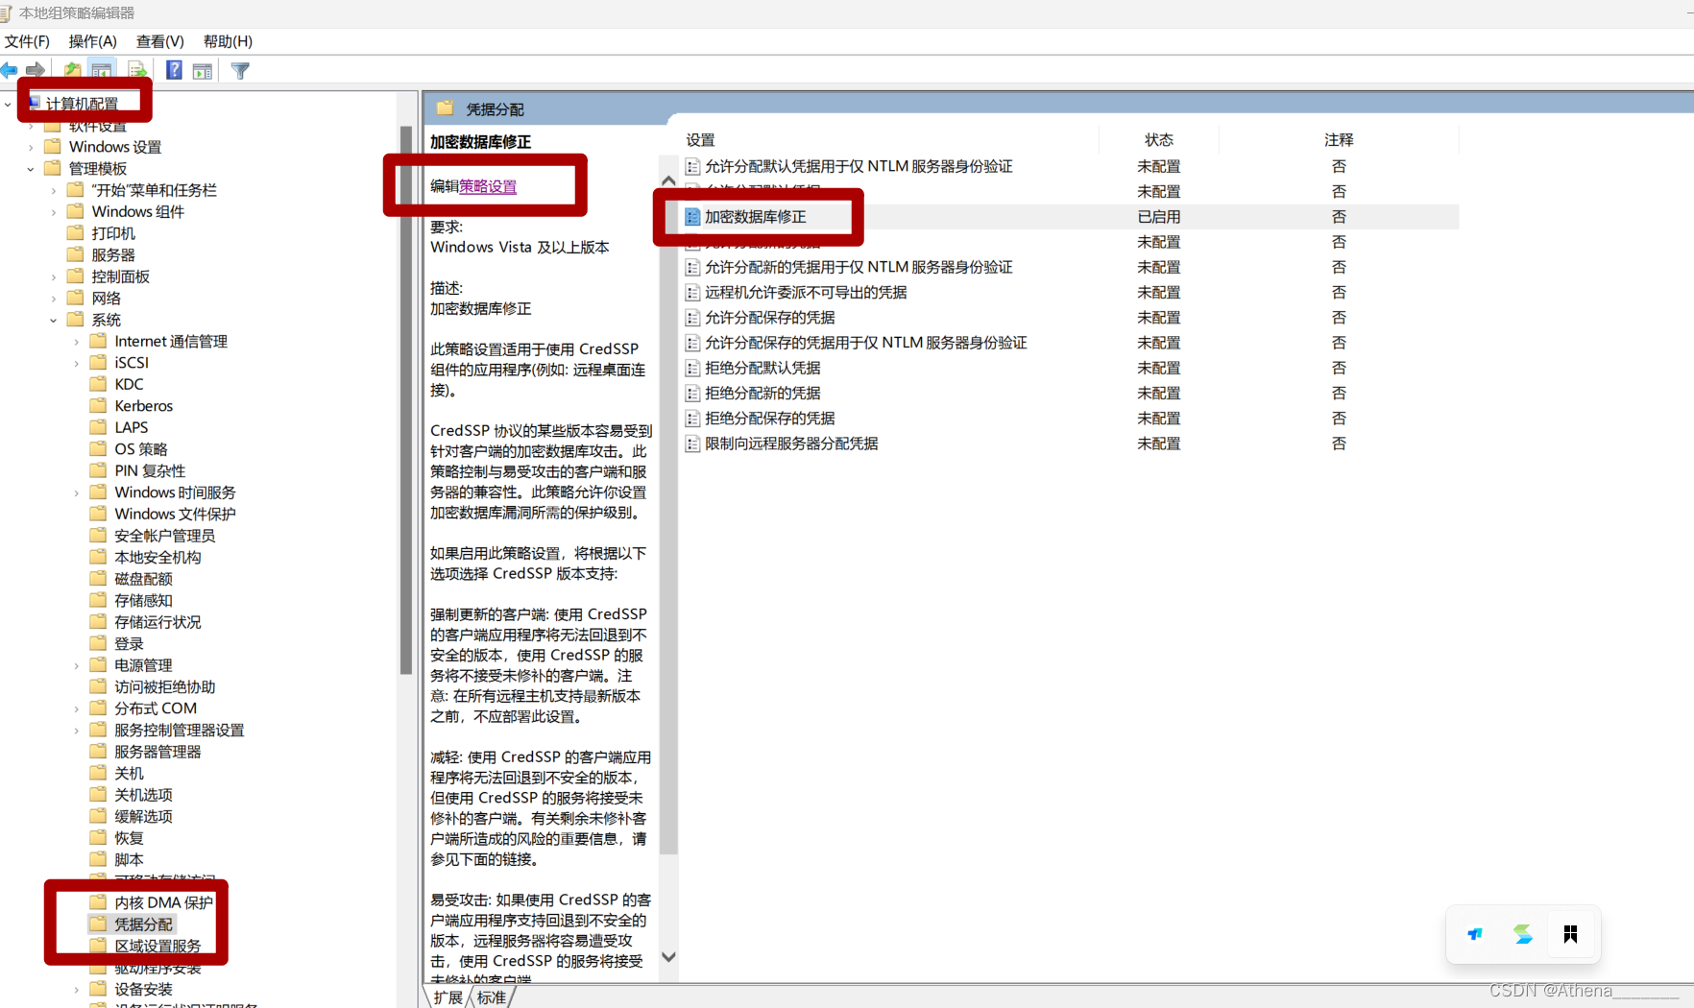This screenshot has height=1008, width=1694.
Task: Click folder icon beside 管理模板 in tree
Action: [x=53, y=168]
